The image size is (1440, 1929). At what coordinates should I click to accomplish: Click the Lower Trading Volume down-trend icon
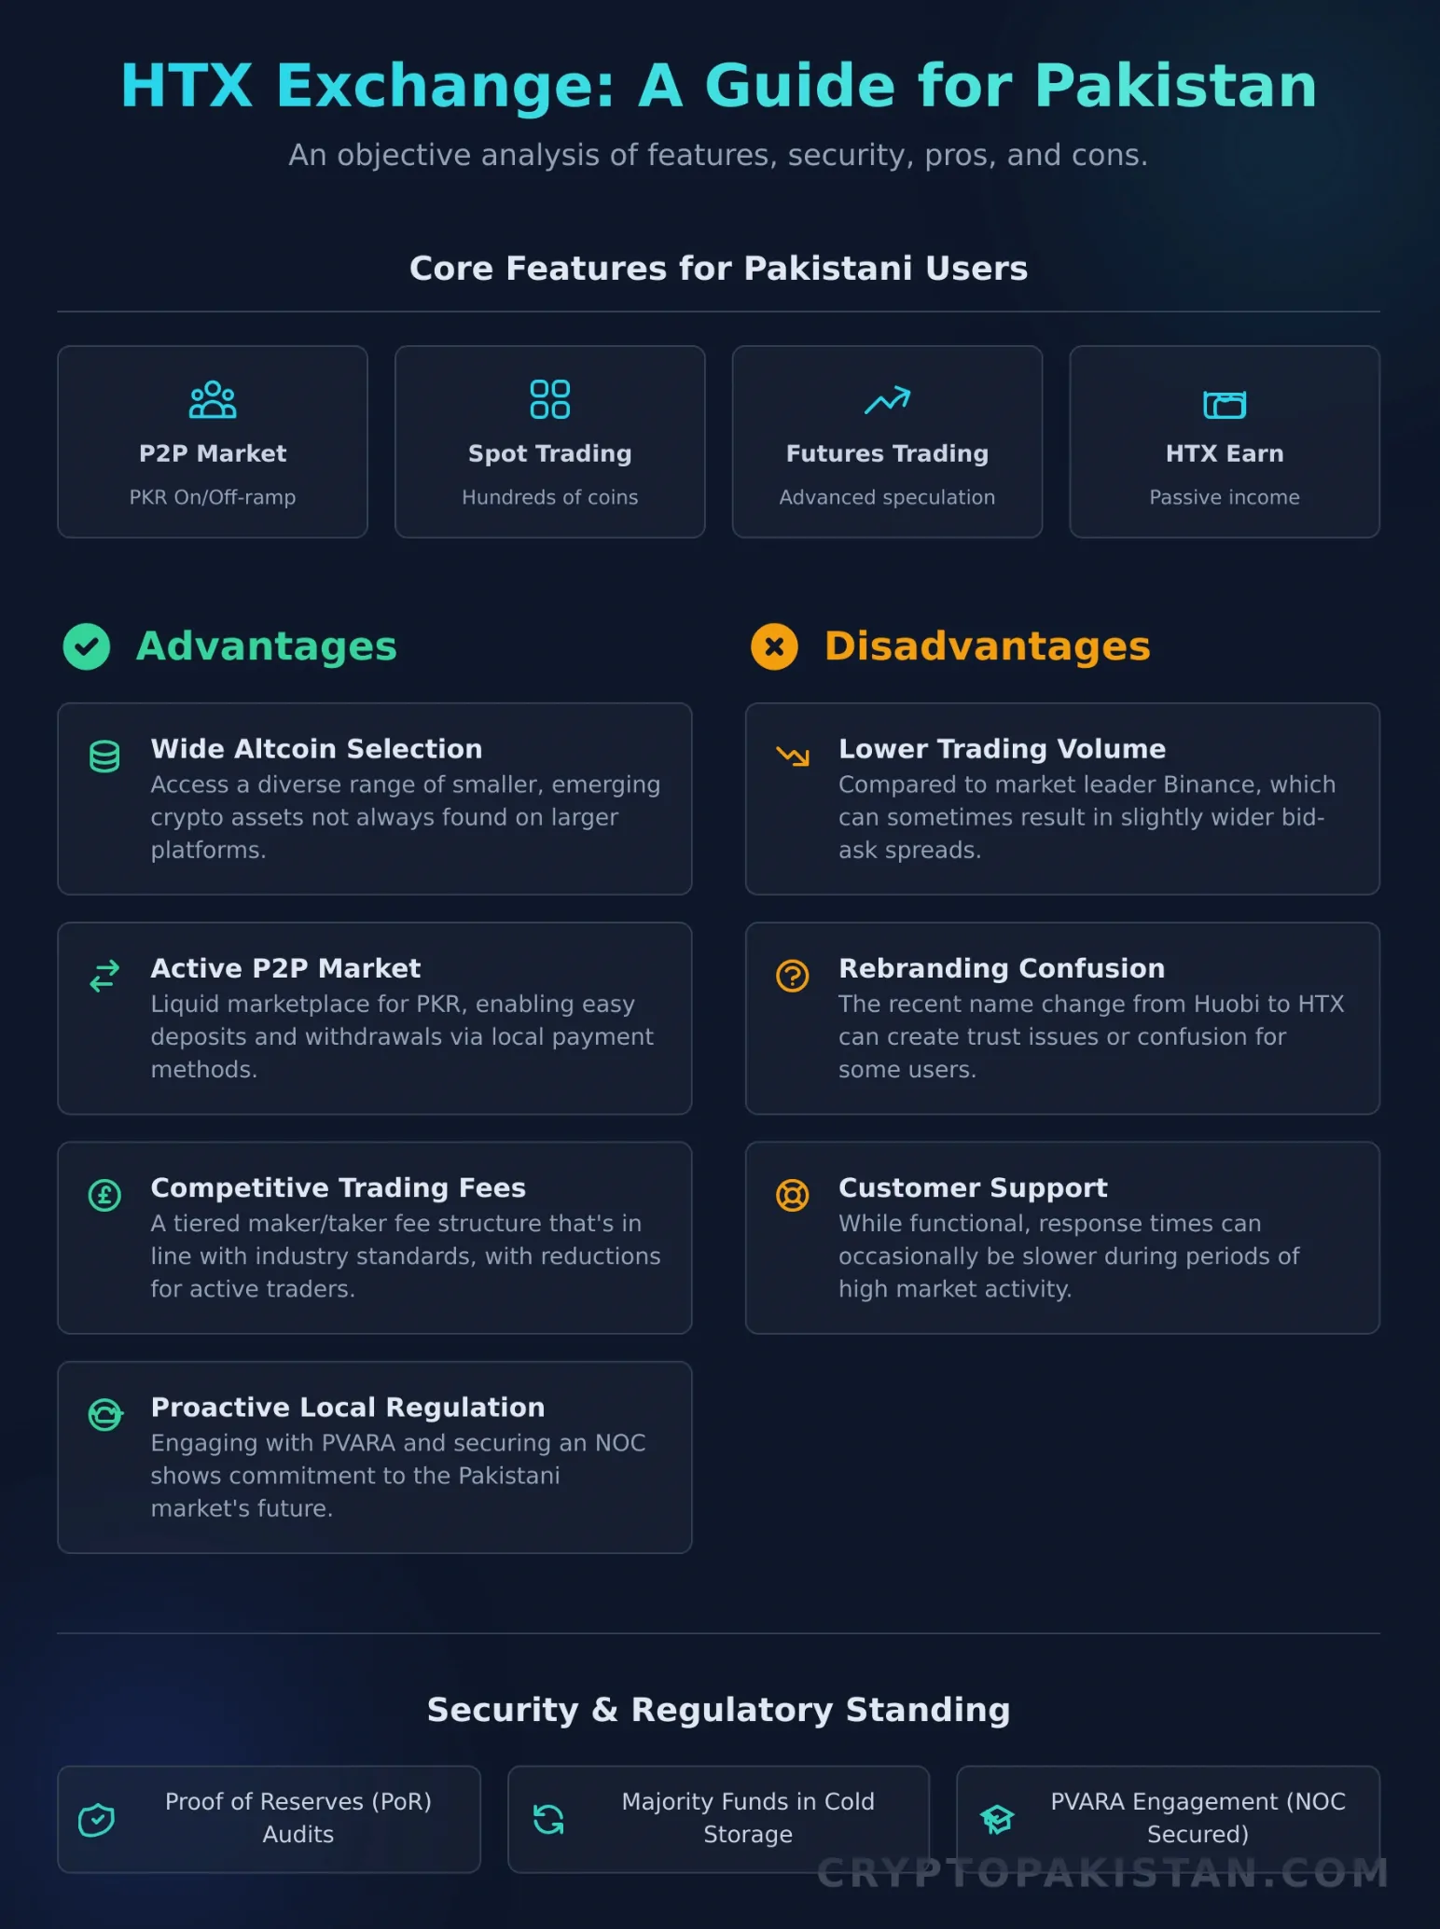coord(793,756)
